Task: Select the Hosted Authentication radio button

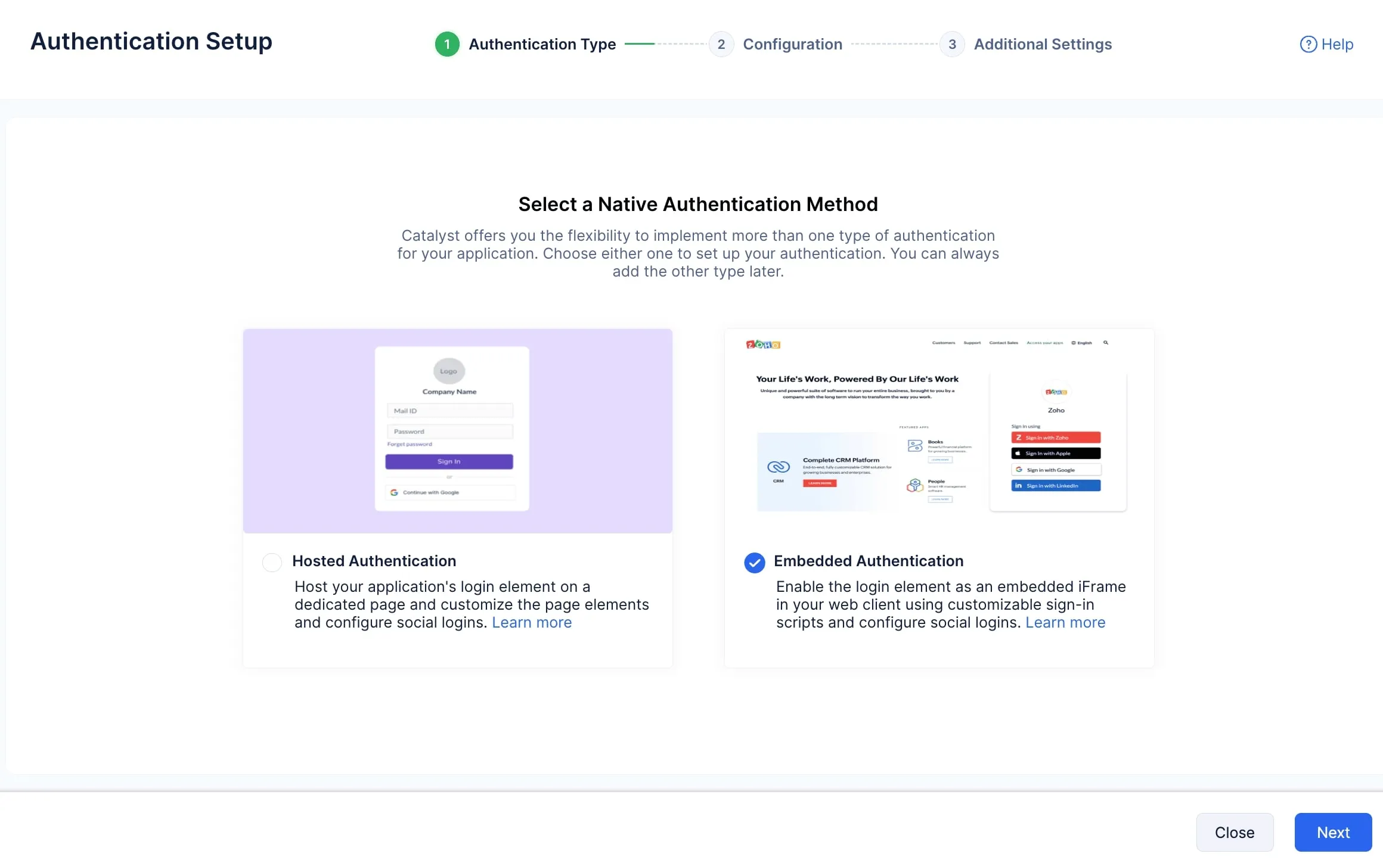Action: click(272, 562)
